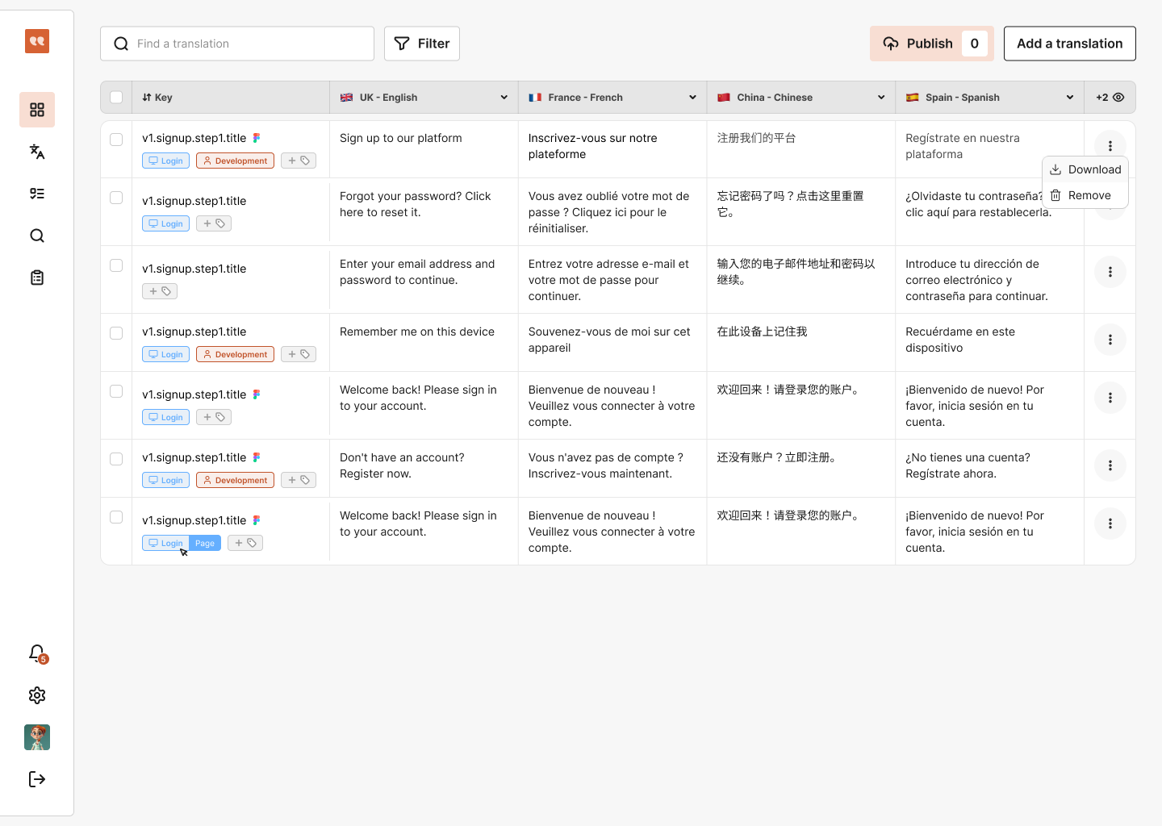Image resolution: width=1162 pixels, height=826 pixels.
Task: Click Development tag on 'Remember me on this device' row
Action: coord(235,354)
